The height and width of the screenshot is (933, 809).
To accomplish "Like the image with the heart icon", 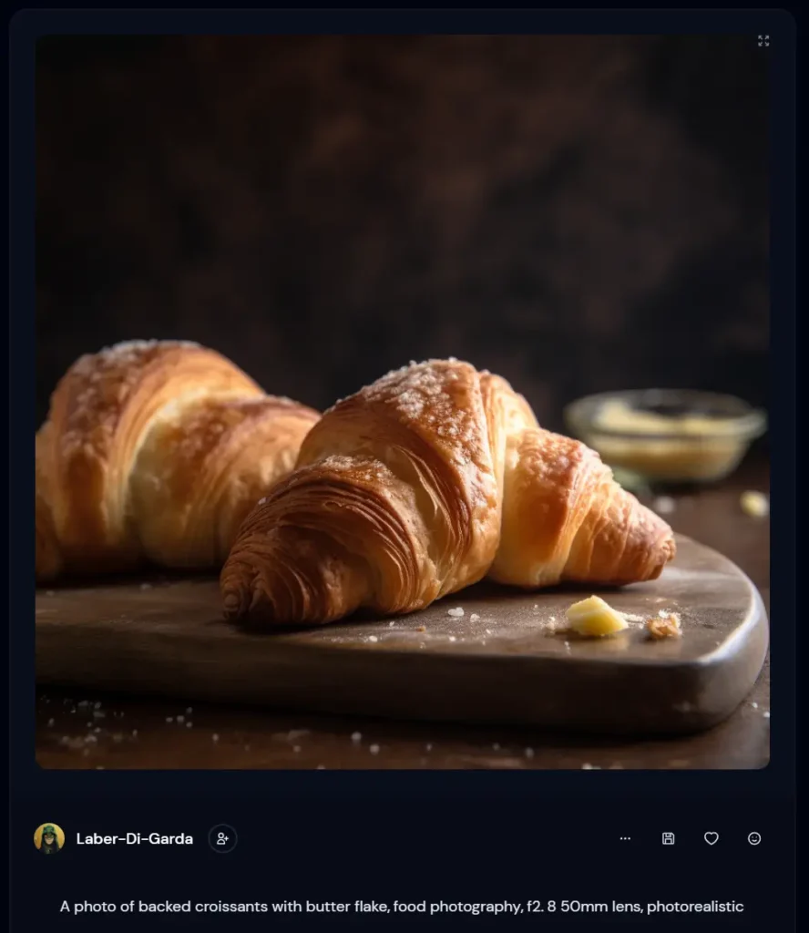I will coord(711,838).
